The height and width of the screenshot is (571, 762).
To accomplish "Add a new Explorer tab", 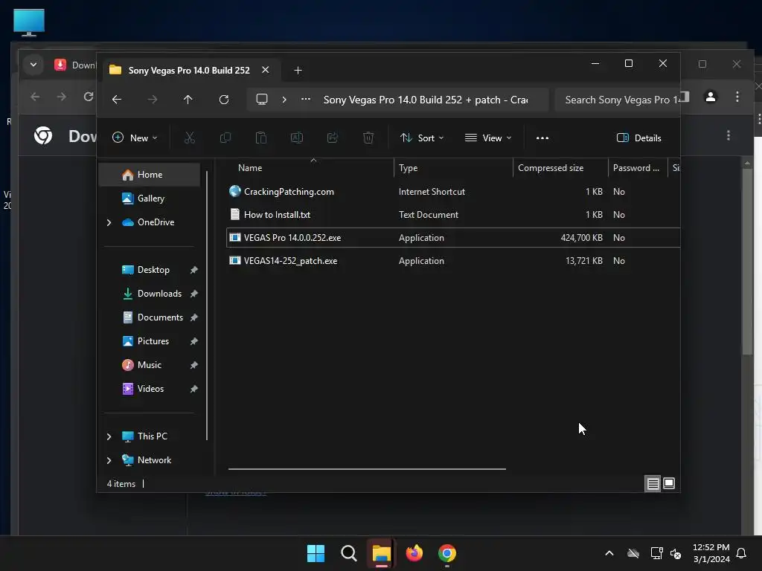I will click(298, 71).
